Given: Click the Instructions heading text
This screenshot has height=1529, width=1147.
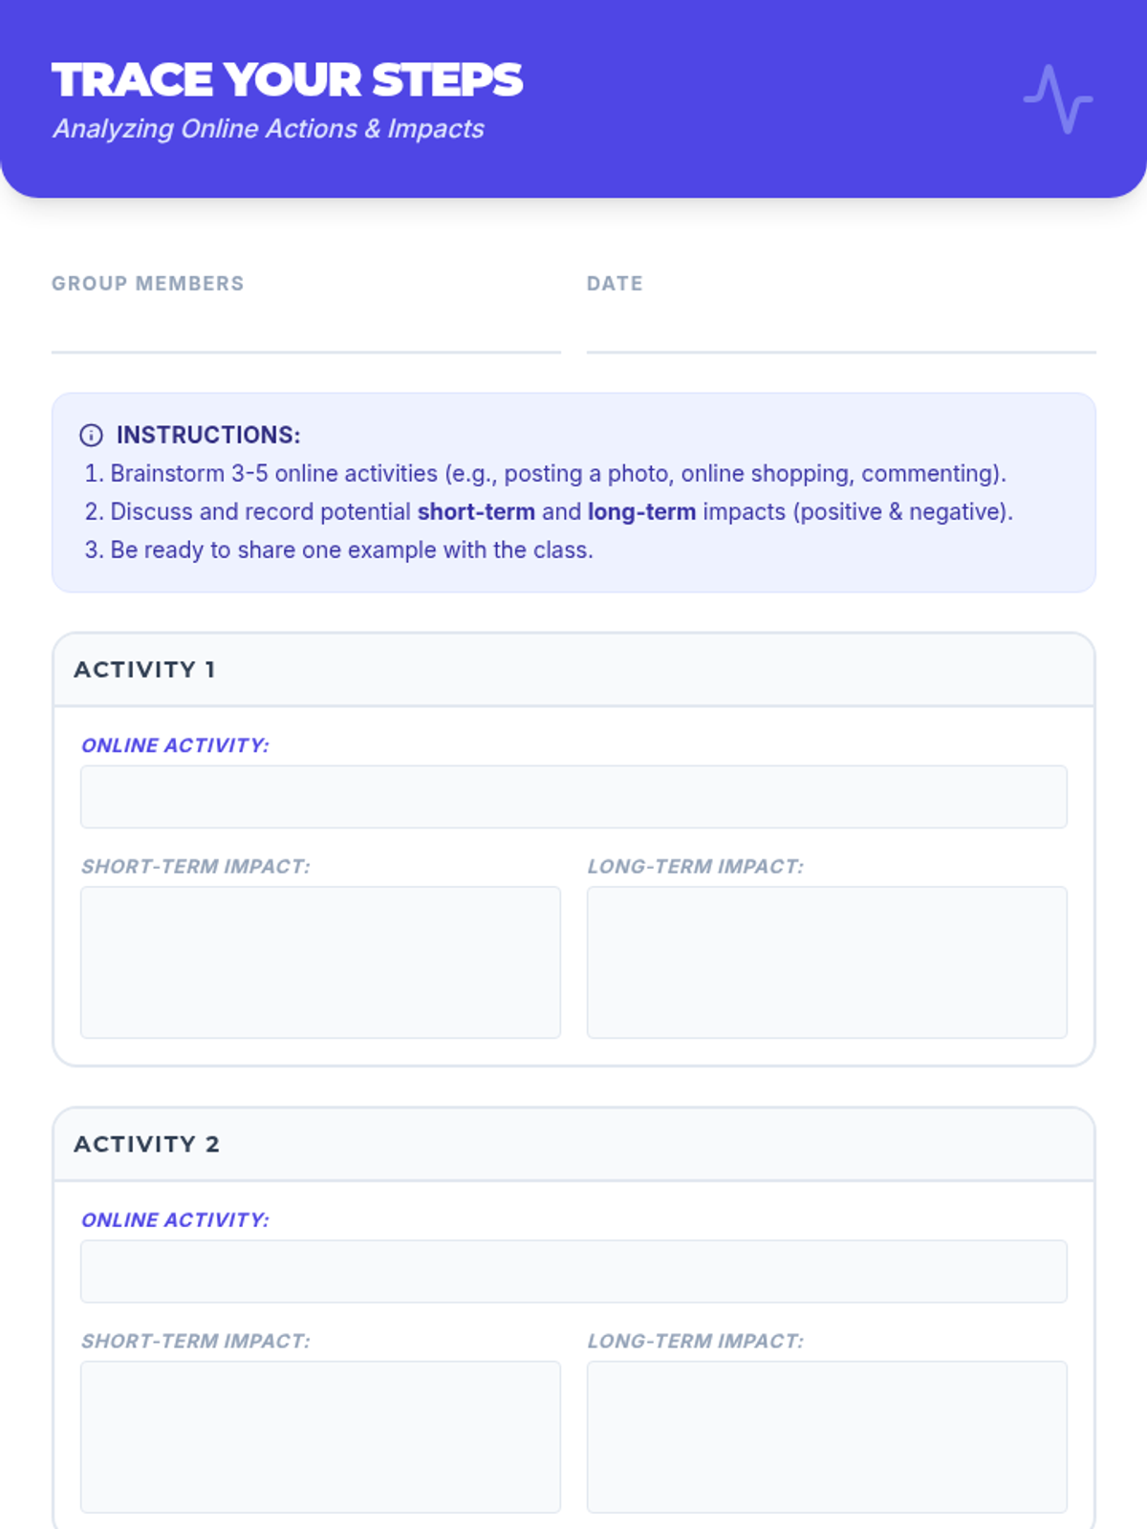Looking at the screenshot, I should click(x=208, y=435).
